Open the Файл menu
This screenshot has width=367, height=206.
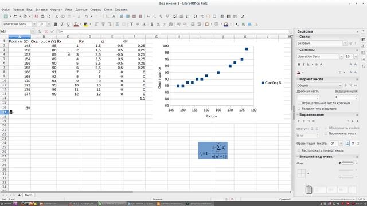(x=5, y=10)
